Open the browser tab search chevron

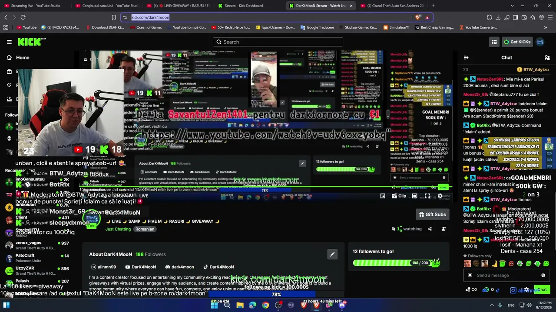(x=512, y=6)
